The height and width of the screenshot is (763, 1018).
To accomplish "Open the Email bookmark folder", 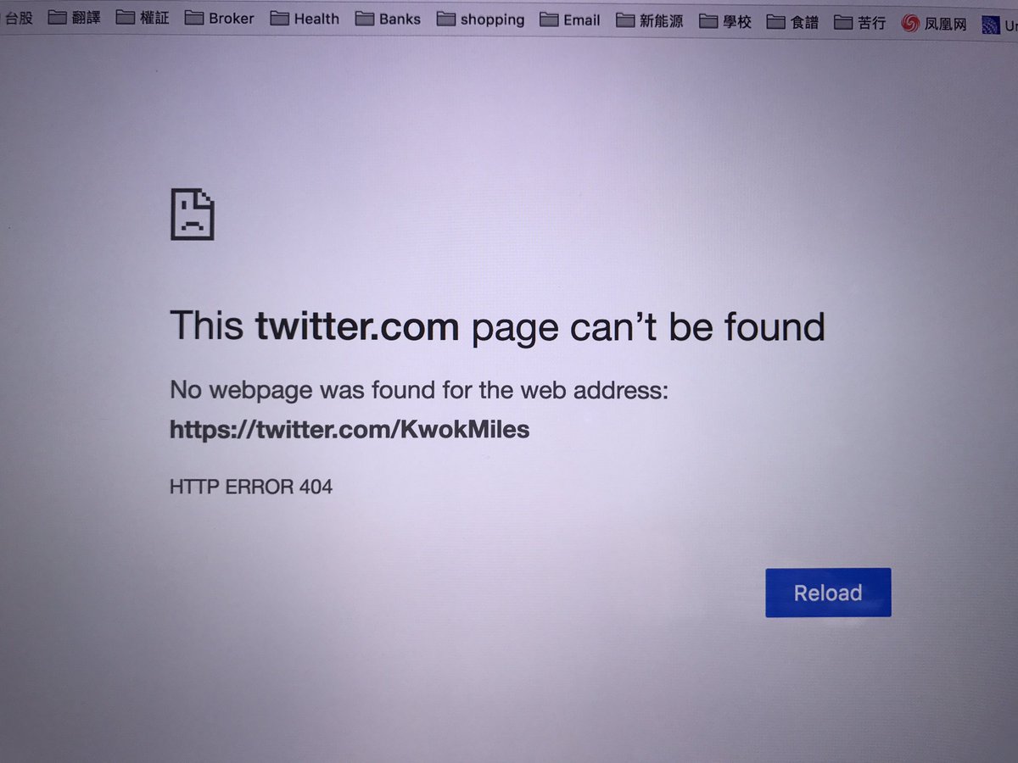I will point(570,19).
